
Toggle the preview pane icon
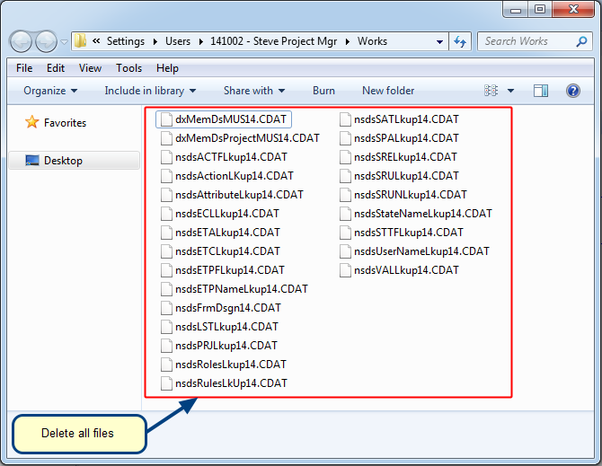click(x=541, y=91)
